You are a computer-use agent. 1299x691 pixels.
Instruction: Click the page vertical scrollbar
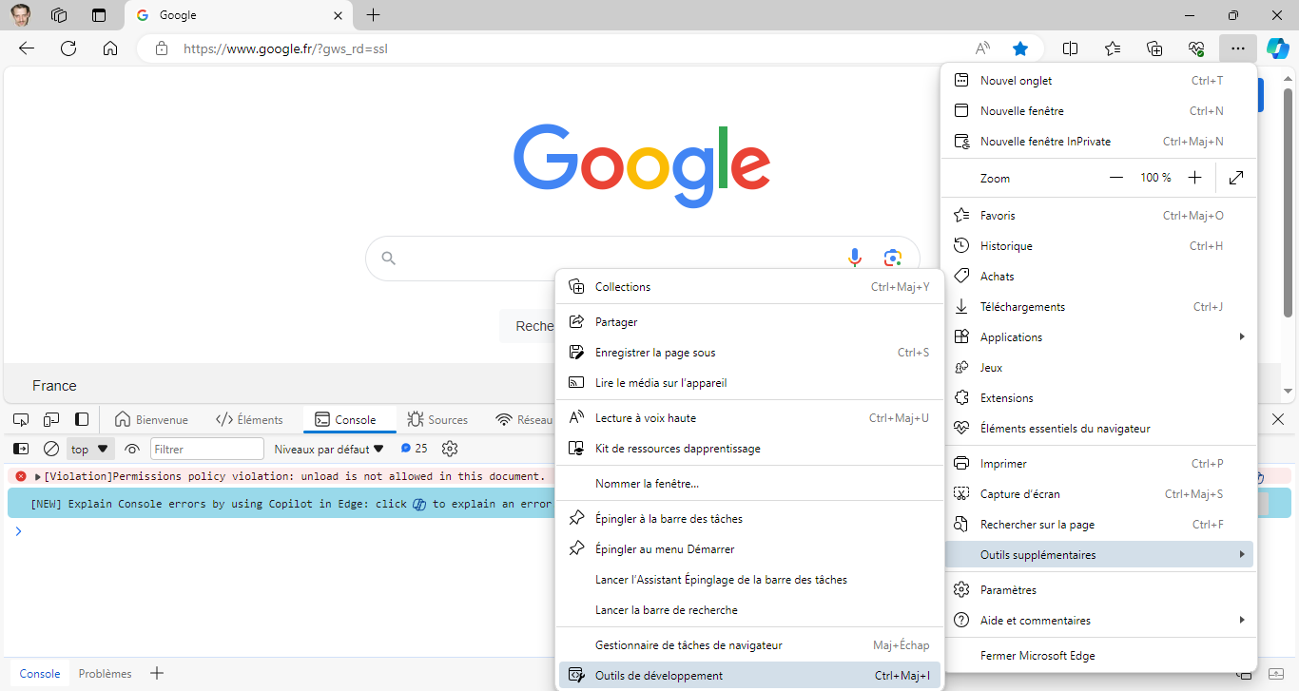click(1289, 202)
